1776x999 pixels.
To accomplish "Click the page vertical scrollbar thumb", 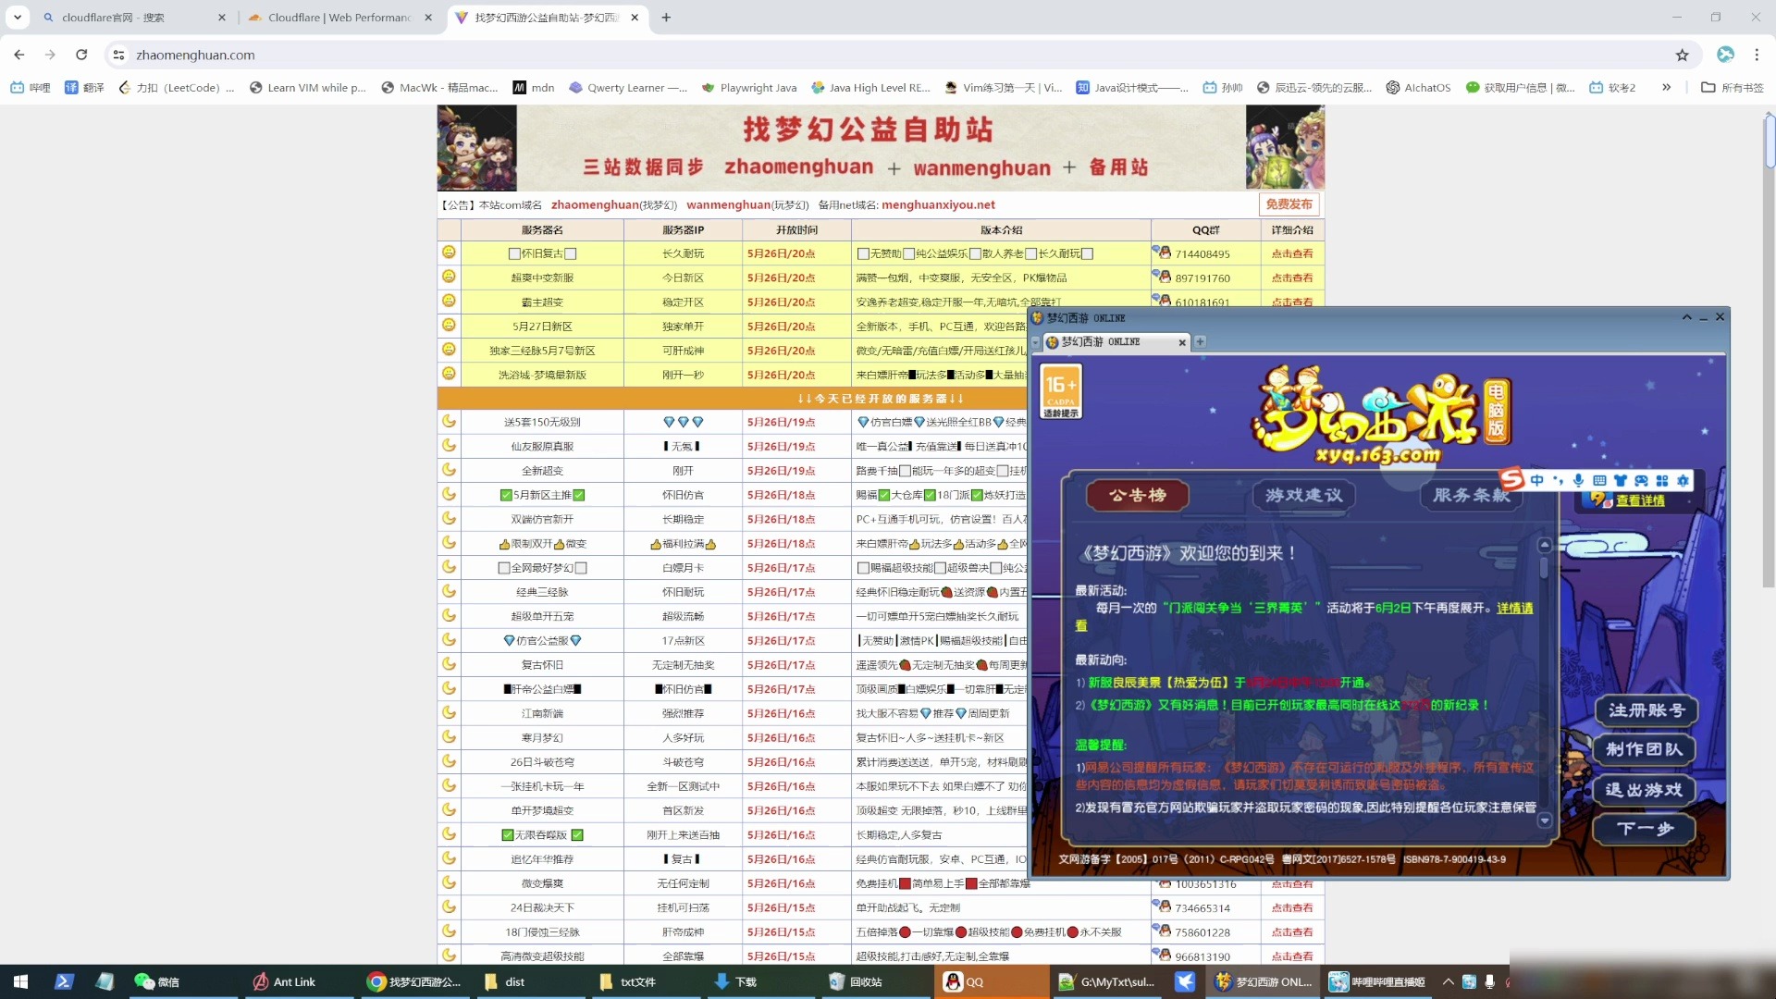I will tap(1769, 142).
